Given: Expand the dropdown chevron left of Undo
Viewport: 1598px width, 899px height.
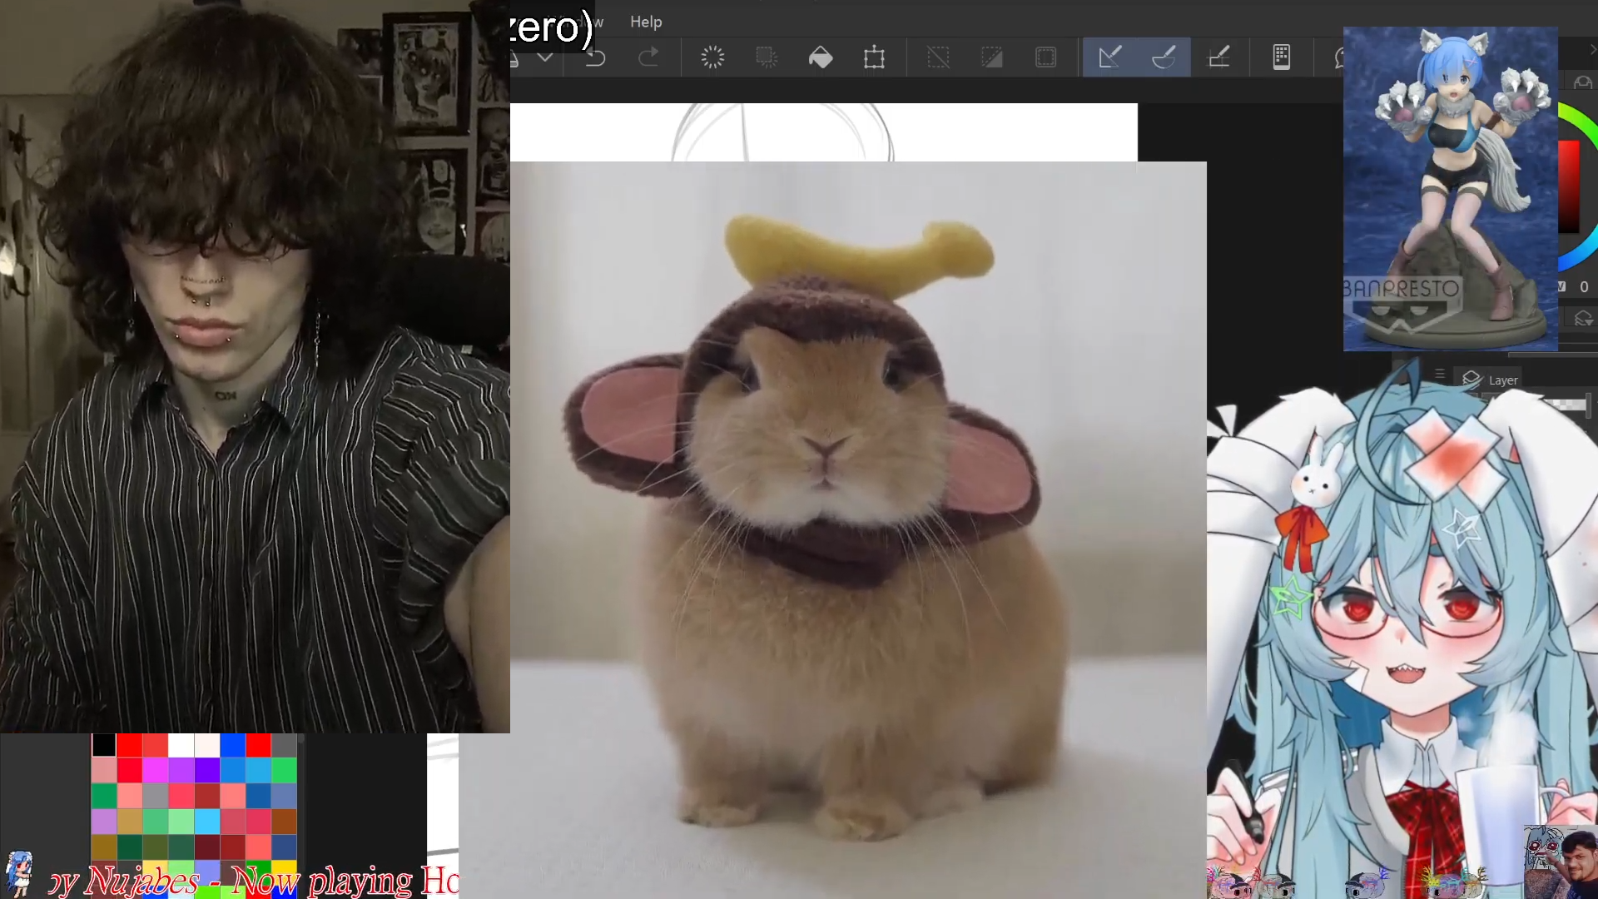Looking at the screenshot, I should click(545, 57).
